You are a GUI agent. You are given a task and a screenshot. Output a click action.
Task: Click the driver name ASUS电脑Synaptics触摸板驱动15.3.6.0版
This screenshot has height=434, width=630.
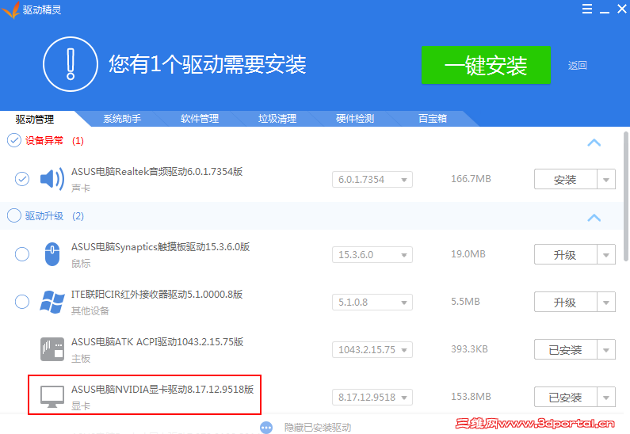[x=160, y=247]
